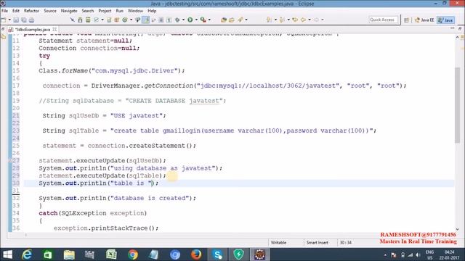Open the Help menu
This screenshot has height=261, width=465.
click(x=152, y=11)
